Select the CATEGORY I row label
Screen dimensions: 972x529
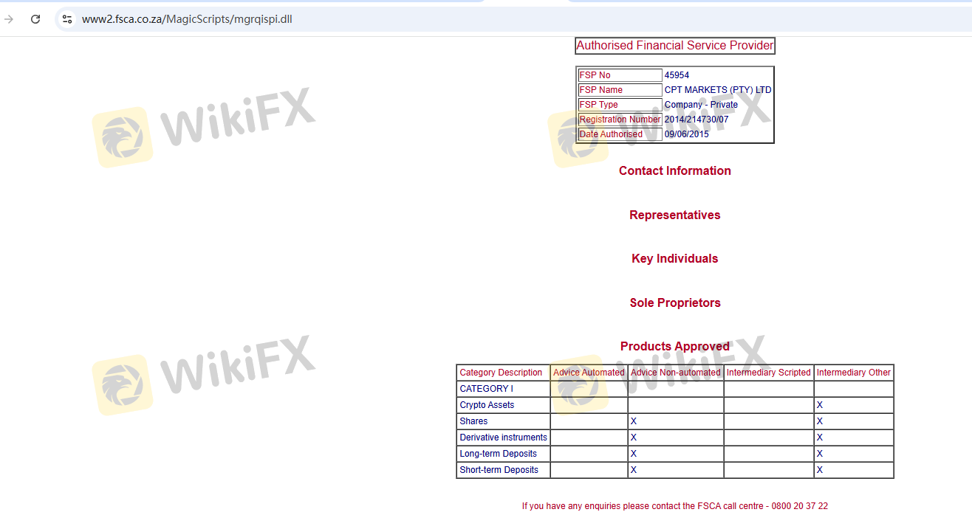click(486, 389)
